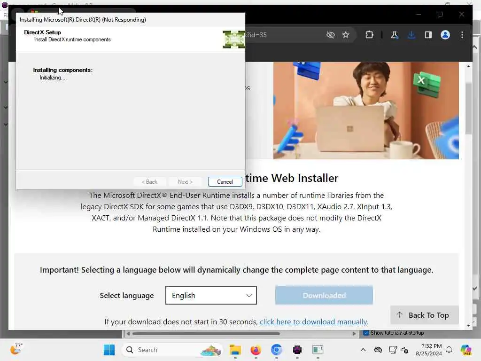Show hidden system tray icons chevron
The width and height of the screenshot is (481, 361).
(x=363, y=350)
